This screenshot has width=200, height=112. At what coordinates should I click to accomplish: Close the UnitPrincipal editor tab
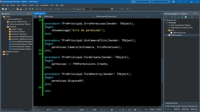pyautogui.click(x=44, y=13)
